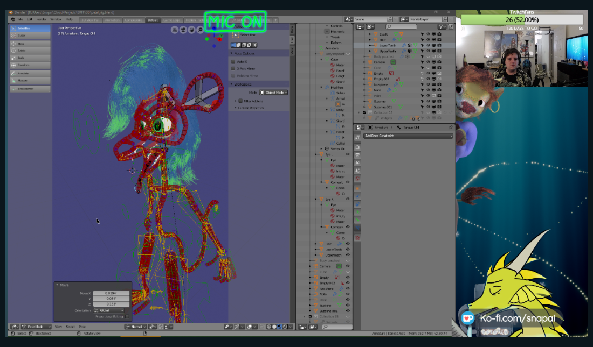Open the Render menu

click(x=41, y=19)
